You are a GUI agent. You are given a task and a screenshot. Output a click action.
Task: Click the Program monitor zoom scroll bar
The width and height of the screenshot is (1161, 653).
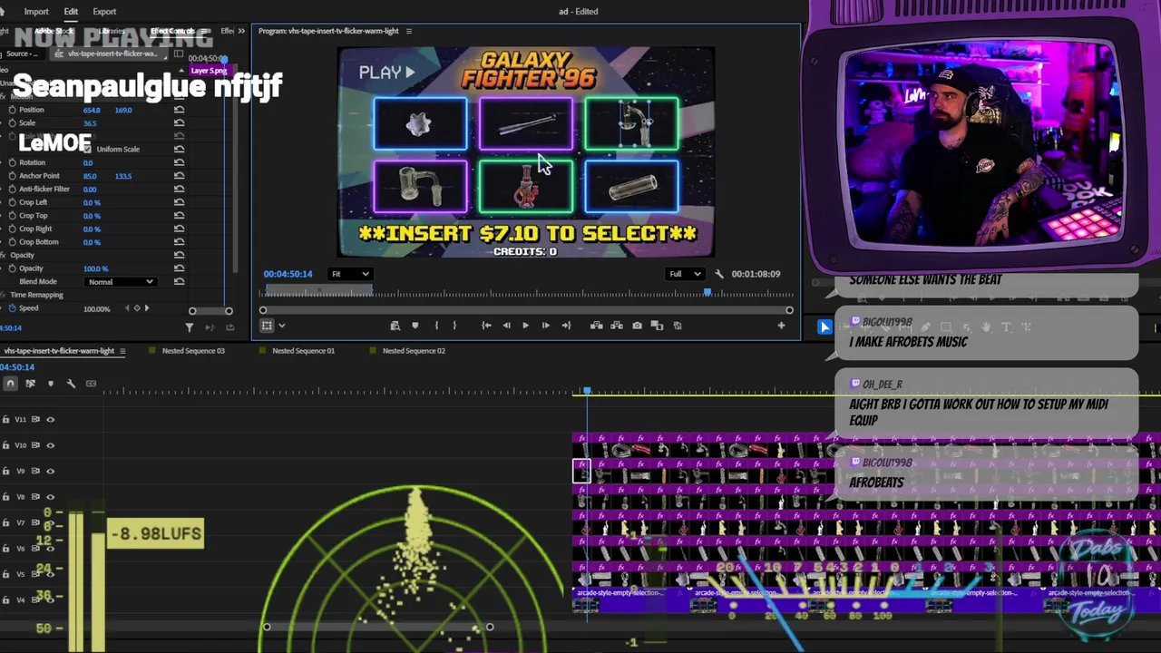526,310
